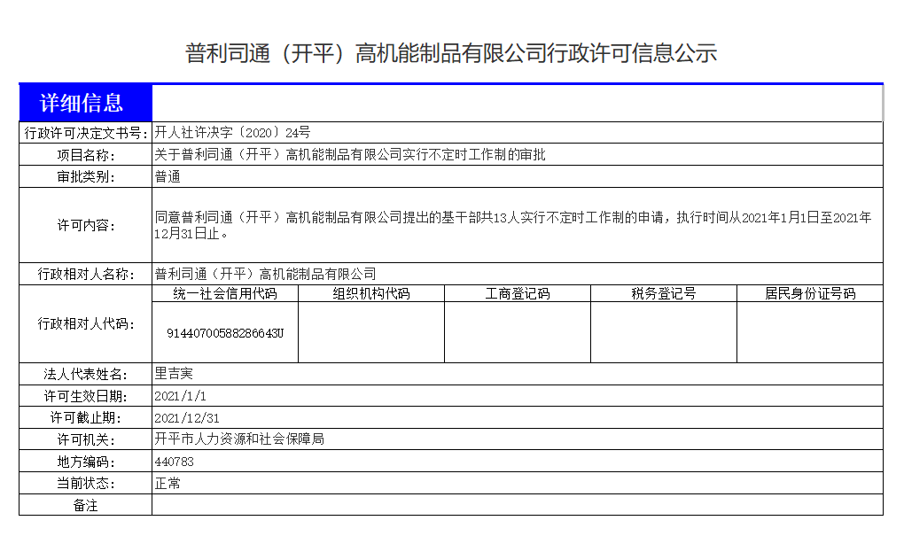The height and width of the screenshot is (536, 904).
Task: Click the page title heading text
Action: [451, 53]
